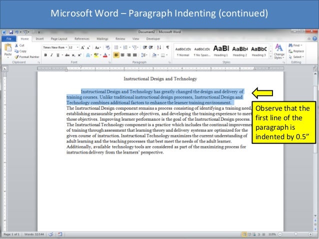Open the Mailings tab
The height and width of the screenshot is (239, 319).
point(102,38)
